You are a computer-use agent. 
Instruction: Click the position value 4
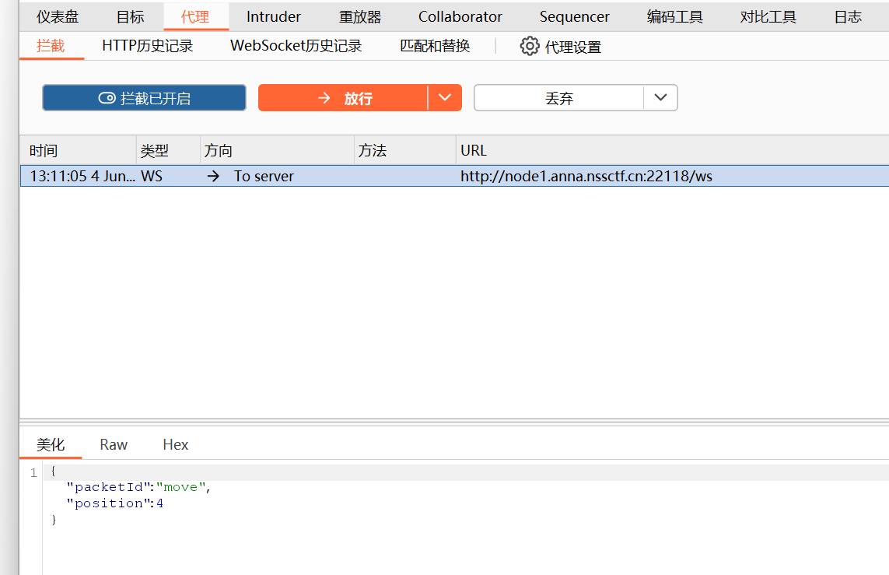[160, 503]
